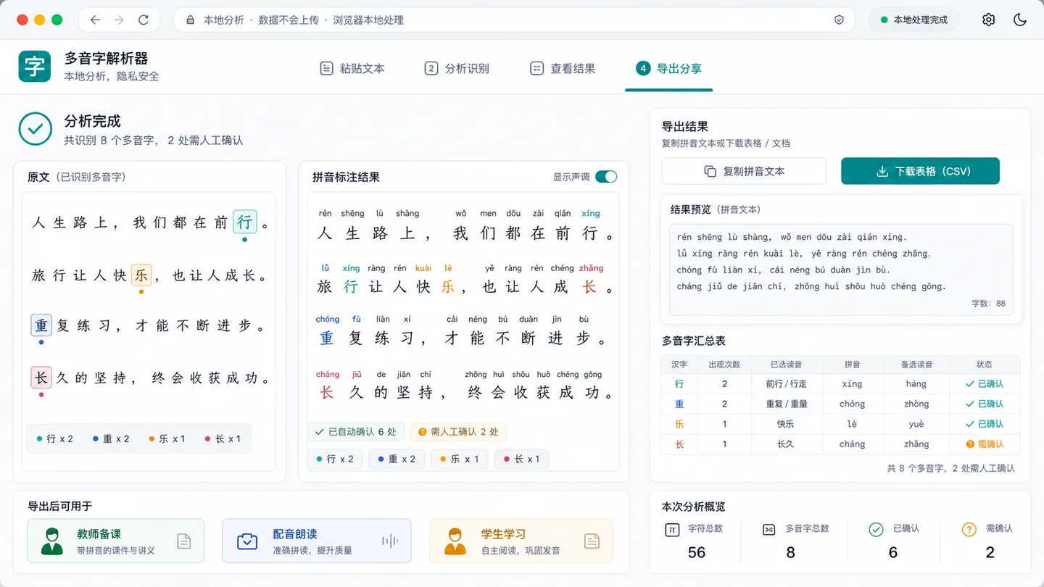This screenshot has height=587, width=1044.
Task: Click the waveform icon on 配音朗读 card
Action: (390, 541)
